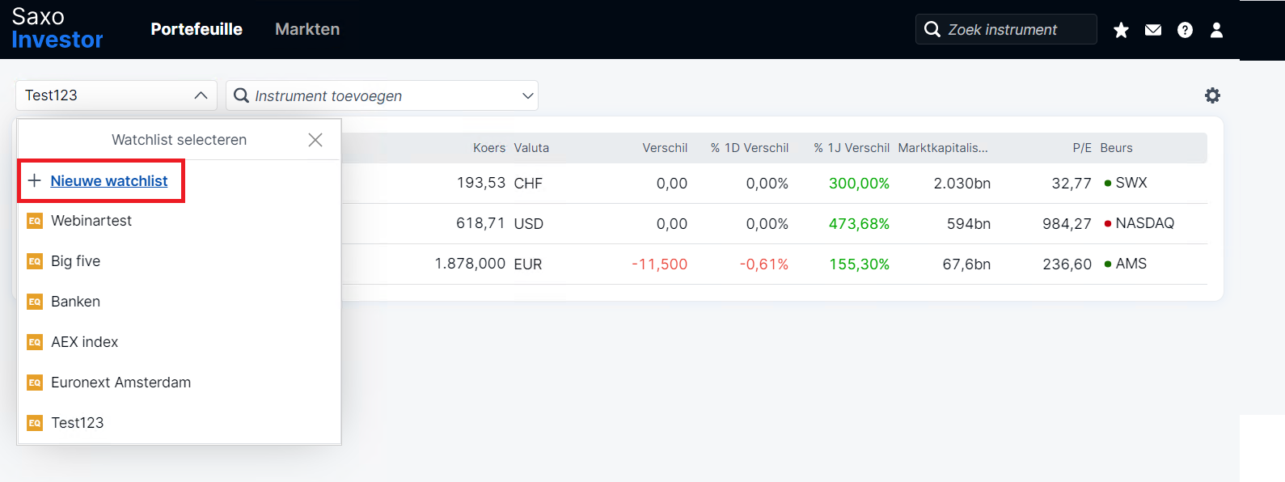Sort by the Beurs column header

click(x=1116, y=148)
